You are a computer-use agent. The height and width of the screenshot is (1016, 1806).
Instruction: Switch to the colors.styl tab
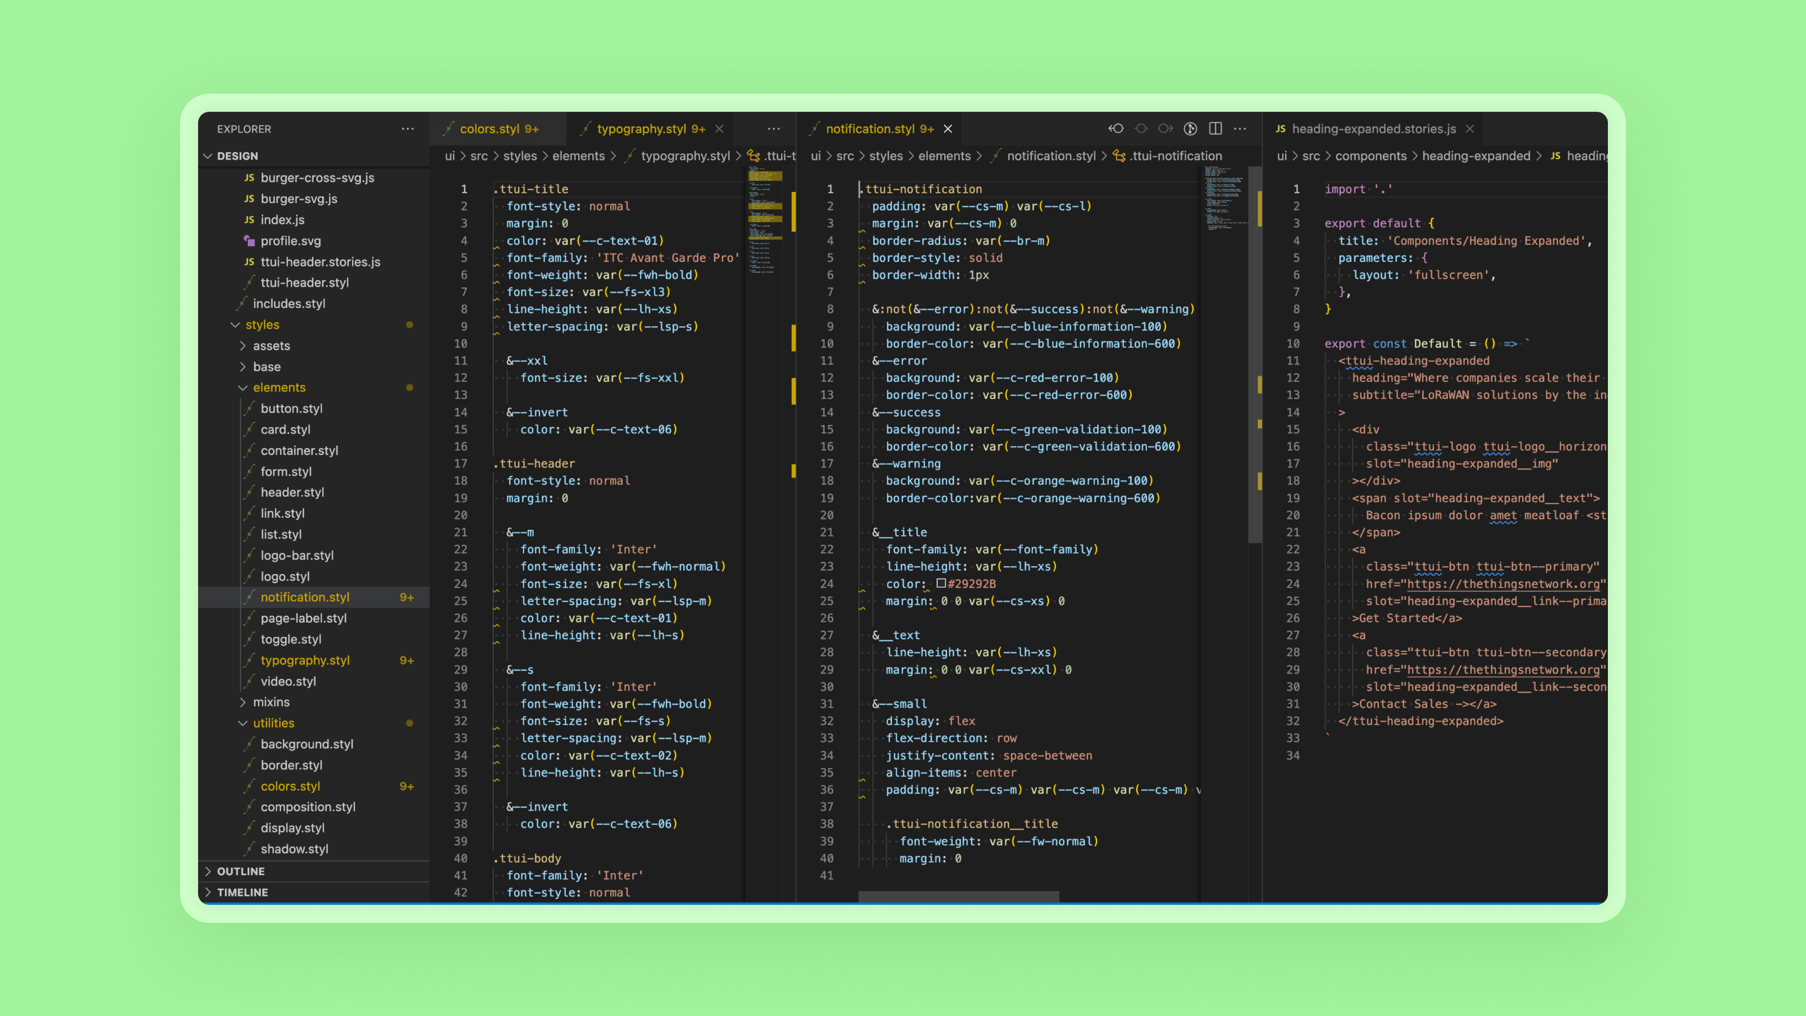pyautogui.click(x=489, y=129)
